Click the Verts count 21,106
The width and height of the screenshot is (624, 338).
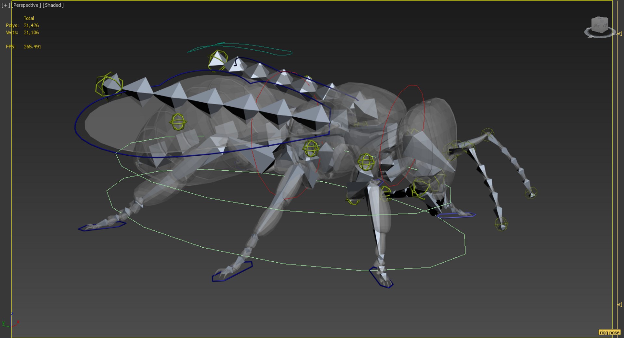tap(31, 32)
